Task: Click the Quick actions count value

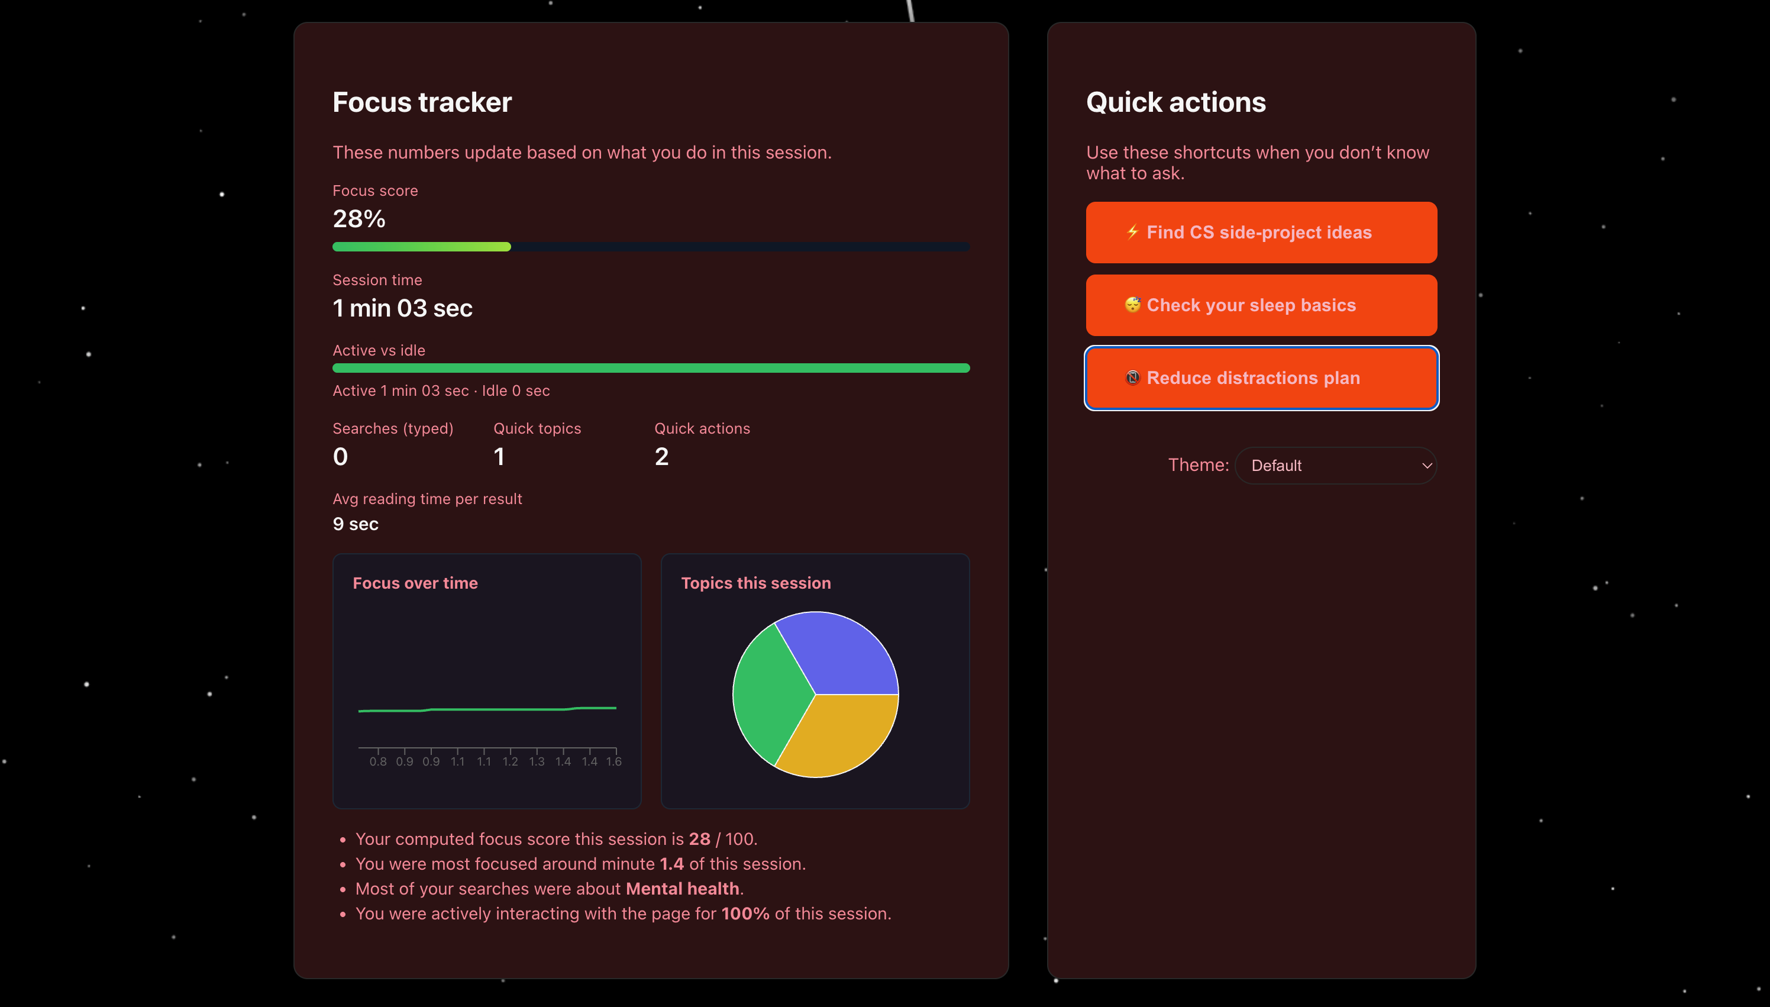Action: pos(661,457)
